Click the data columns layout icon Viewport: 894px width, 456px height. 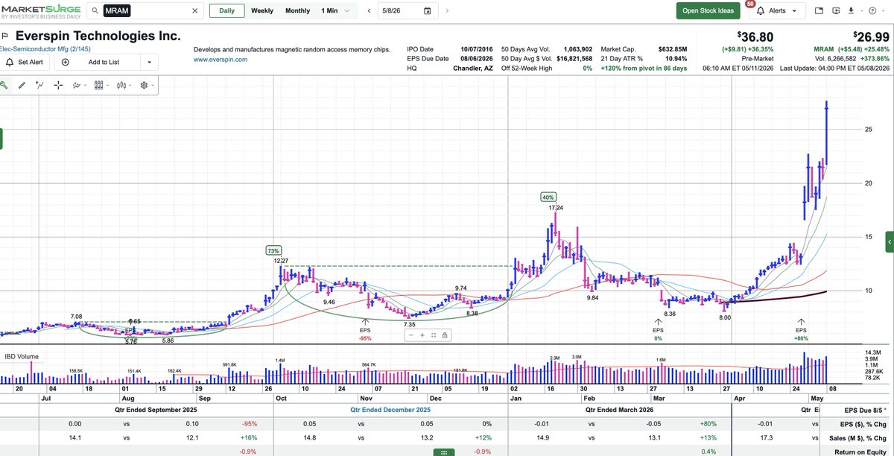coord(99,85)
